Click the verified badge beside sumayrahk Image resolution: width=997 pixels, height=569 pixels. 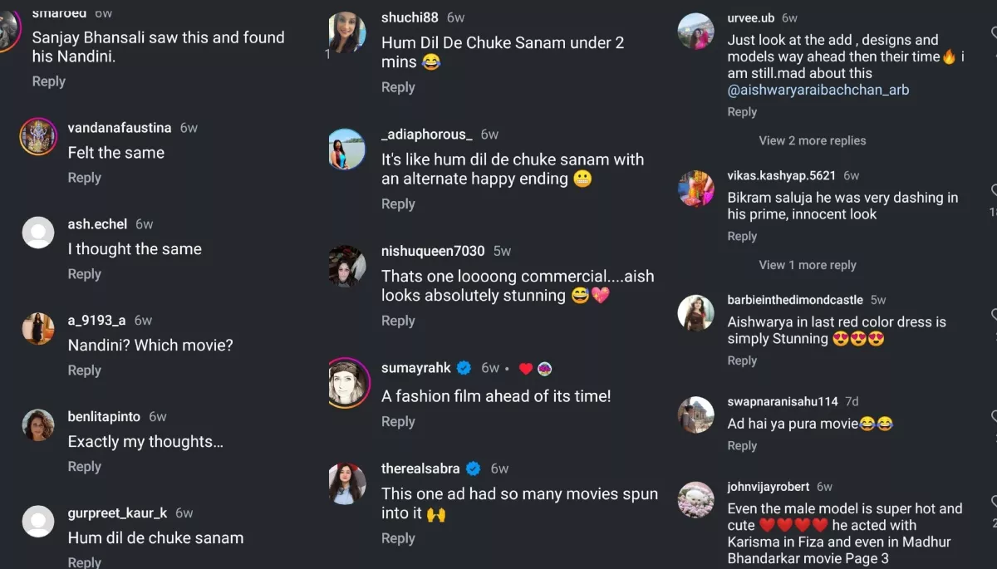point(464,368)
